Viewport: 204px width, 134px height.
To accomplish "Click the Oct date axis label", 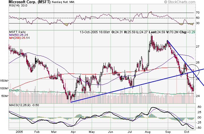I will (187, 132).
